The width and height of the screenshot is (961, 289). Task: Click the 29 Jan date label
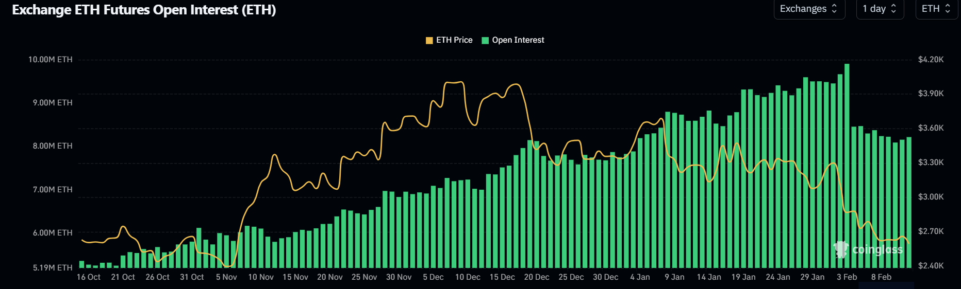[x=813, y=277]
